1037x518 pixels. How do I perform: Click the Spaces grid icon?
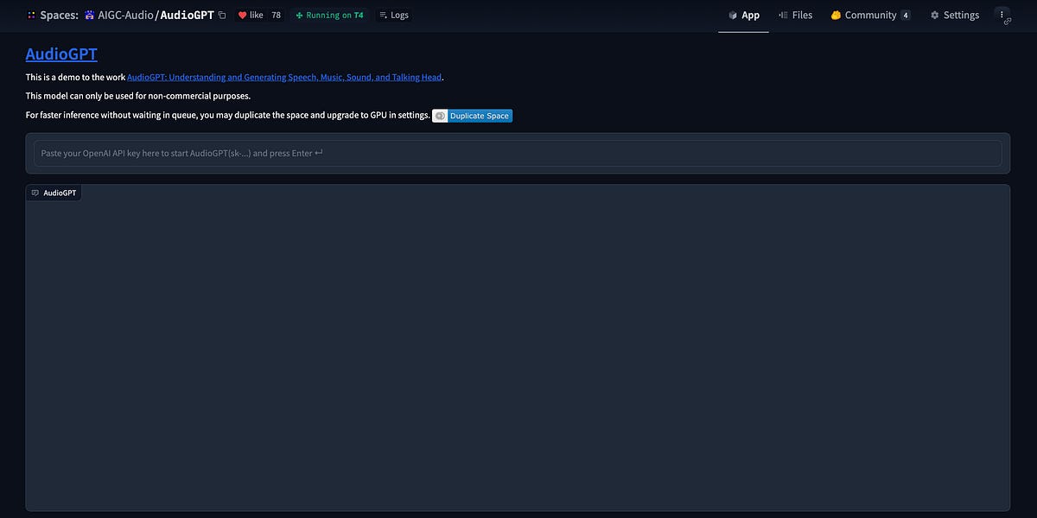[x=29, y=15]
